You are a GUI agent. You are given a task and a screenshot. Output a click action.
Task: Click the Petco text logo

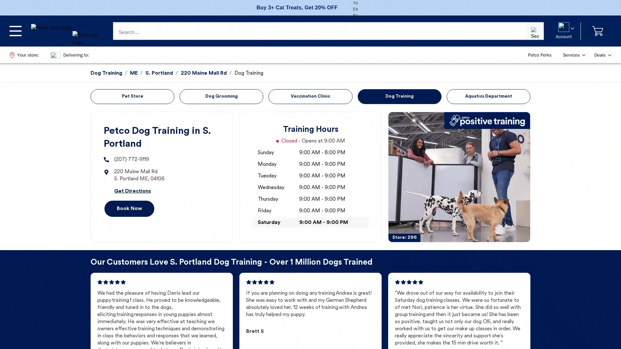tap(51, 28)
